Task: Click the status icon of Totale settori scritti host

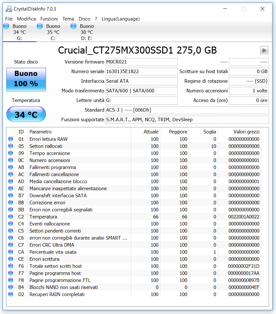Action: point(11,266)
